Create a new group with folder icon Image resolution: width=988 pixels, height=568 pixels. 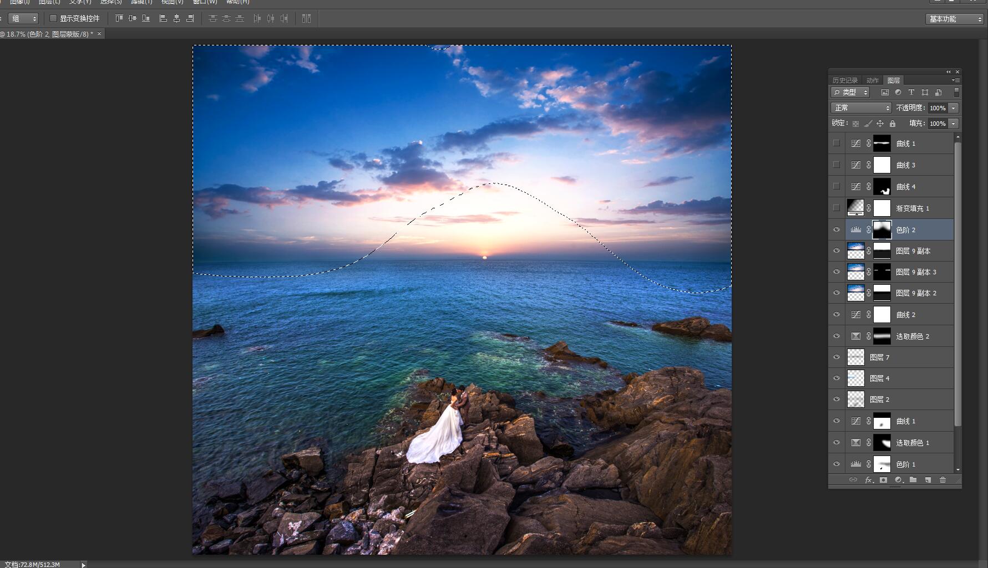click(913, 480)
